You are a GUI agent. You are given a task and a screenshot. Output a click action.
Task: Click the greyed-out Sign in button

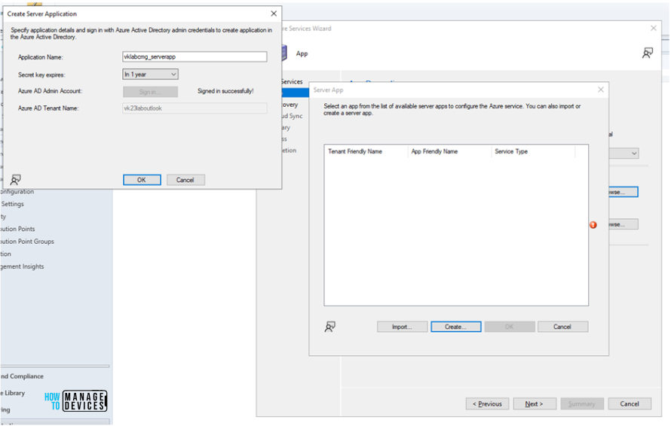click(150, 92)
